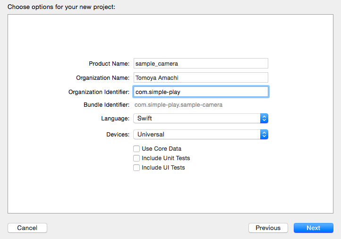Viewport: 341px width, 239px height.
Task: Tick the Include Unit Tests checkbox
Action: 136,158
